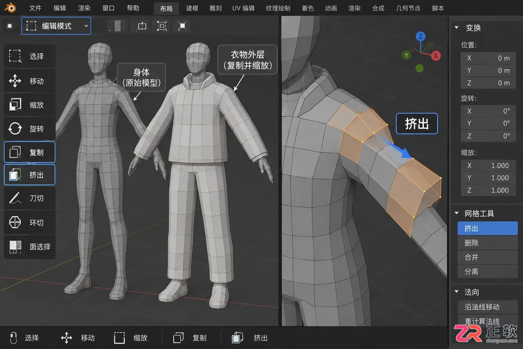The width and height of the screenshot is (523, 349).
Task: Click the 合并 button
Action: [x=488, y=257]
